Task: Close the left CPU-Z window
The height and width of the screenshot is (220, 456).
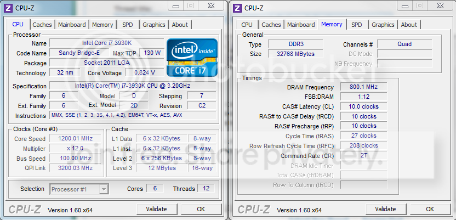Action: tap(212, 5)
